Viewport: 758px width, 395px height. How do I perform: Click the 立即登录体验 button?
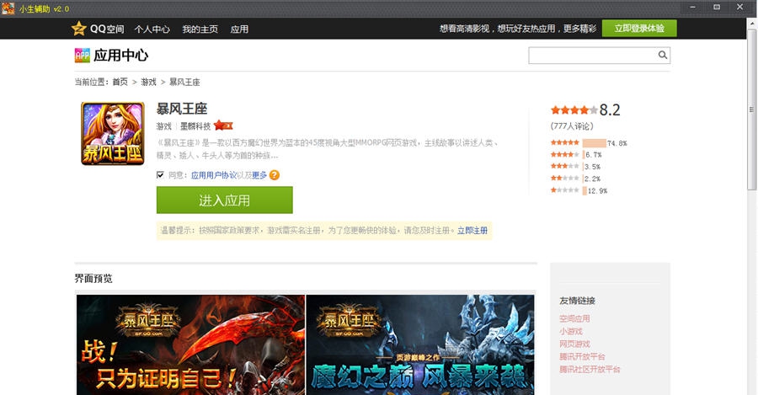point(639,29)
